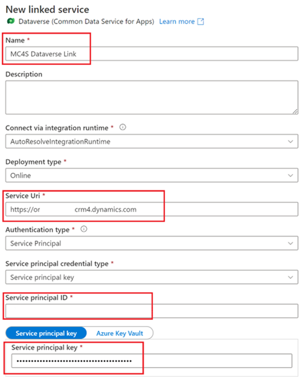
Task: Click into the Service Uri field
Action: [152, 209]
